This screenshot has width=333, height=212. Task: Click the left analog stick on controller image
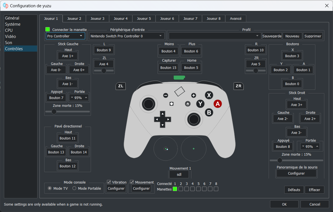(x=148, y=104)
